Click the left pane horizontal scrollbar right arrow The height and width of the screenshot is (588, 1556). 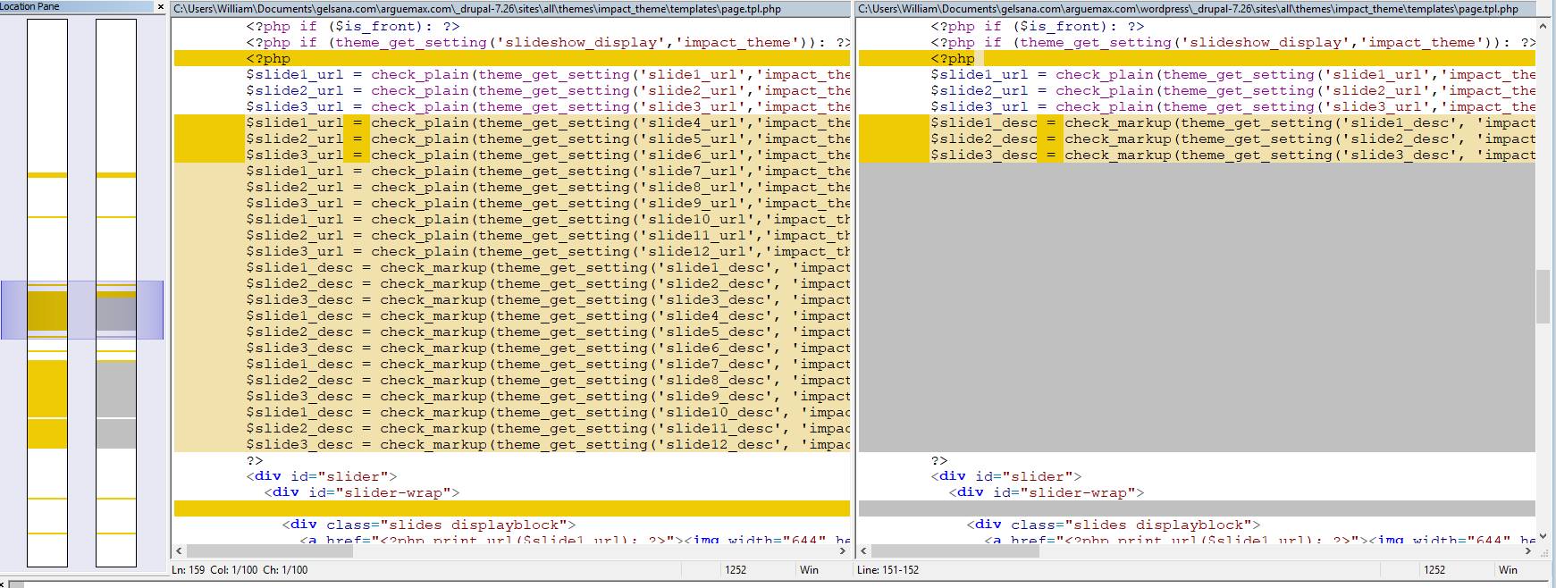(843, 551)
